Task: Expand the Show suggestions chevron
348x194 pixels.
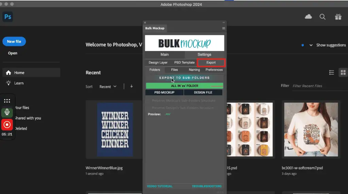Action: pos(311,45)
